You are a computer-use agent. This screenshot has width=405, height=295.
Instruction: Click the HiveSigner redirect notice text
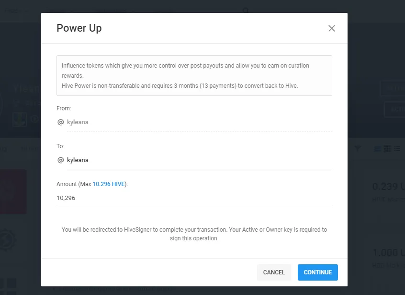pyautogui.click(x=194, y=234)
